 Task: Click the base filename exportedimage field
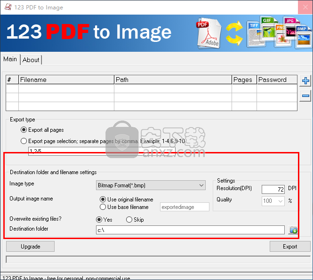[185, 207]
